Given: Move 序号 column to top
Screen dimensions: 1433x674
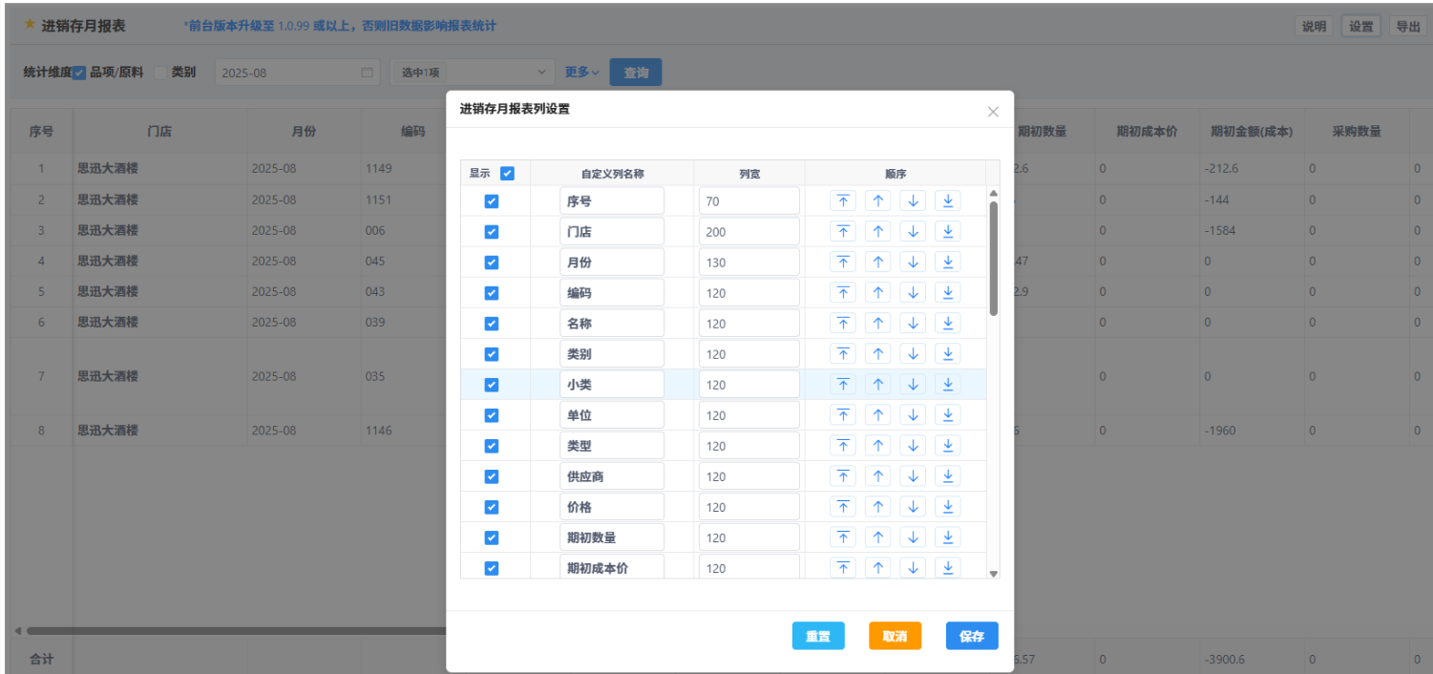Looking at the screenshot, I should (x=843, y=201).
